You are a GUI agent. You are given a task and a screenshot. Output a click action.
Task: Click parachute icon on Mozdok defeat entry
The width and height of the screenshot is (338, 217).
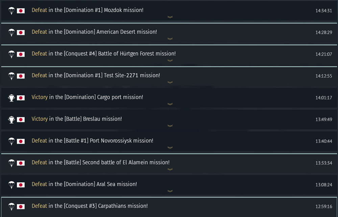[11, 11]
